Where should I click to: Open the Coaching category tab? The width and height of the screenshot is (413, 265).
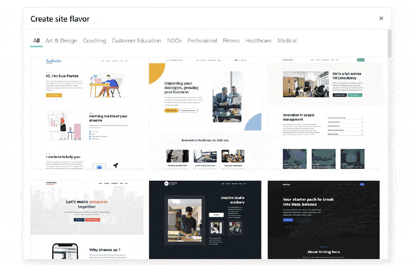(95, 41)
